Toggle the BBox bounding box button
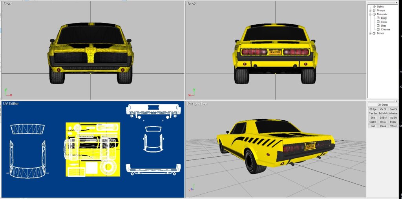The image size is (402, 199). [x=383, y=122]
